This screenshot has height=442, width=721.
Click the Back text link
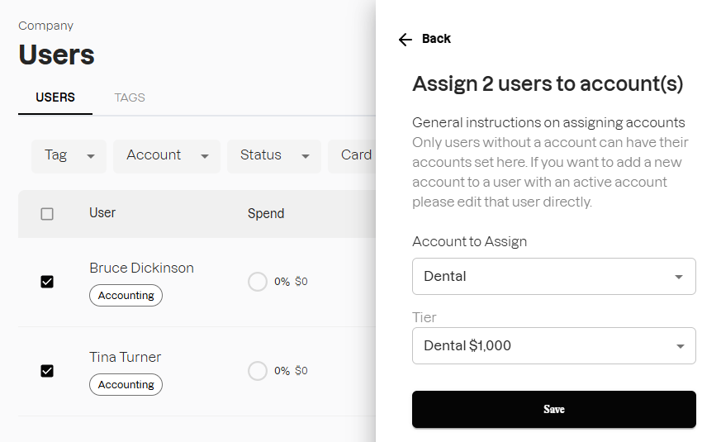[436, 39]
